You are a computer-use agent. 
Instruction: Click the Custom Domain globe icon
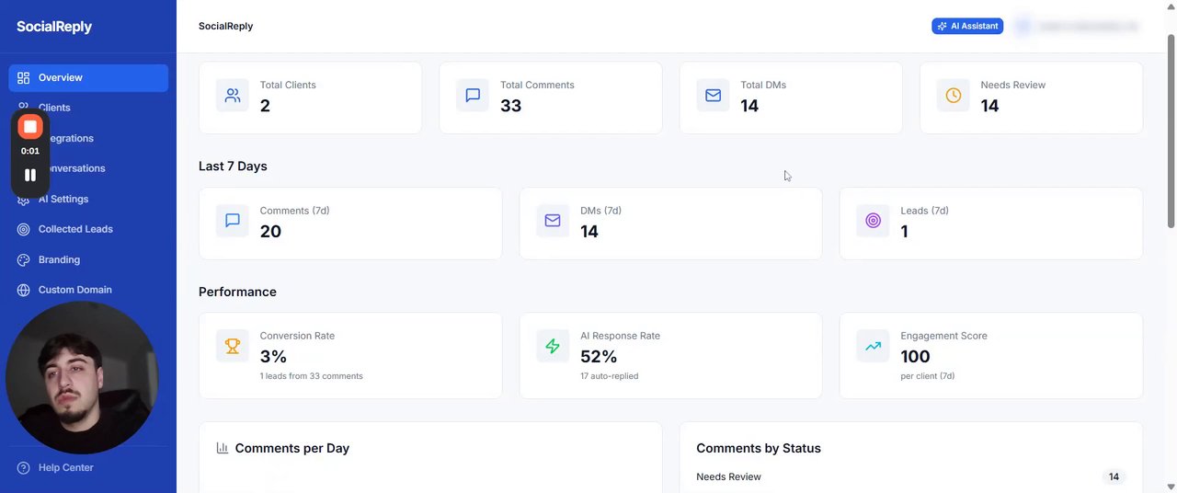(24, 290)
